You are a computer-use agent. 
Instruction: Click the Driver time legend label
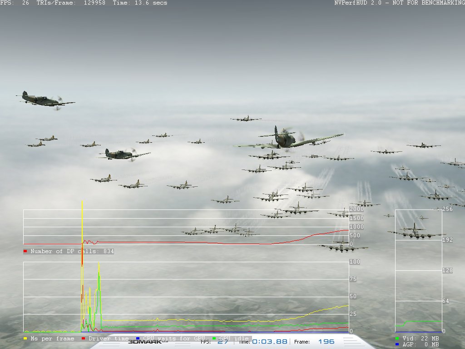tap(109, 339)
